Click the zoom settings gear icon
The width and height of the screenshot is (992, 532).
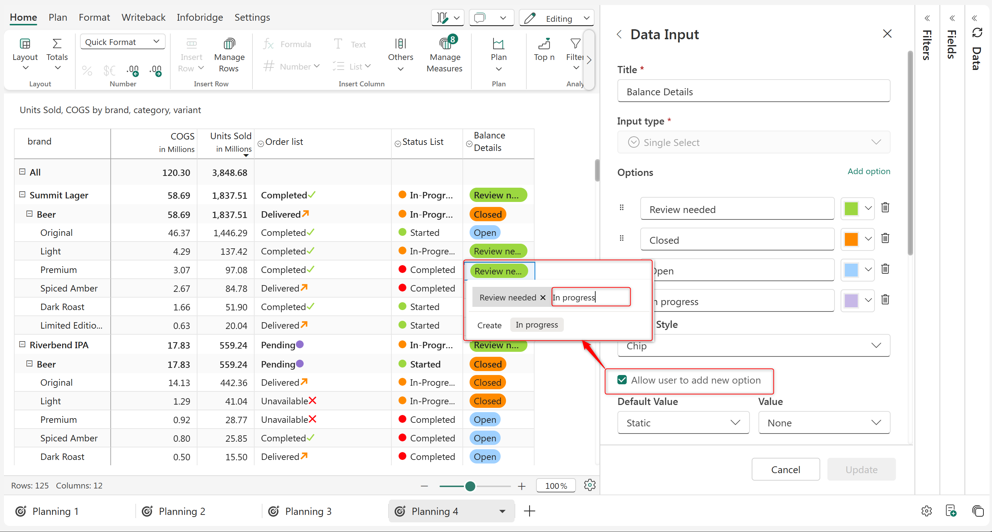[590, 485]
